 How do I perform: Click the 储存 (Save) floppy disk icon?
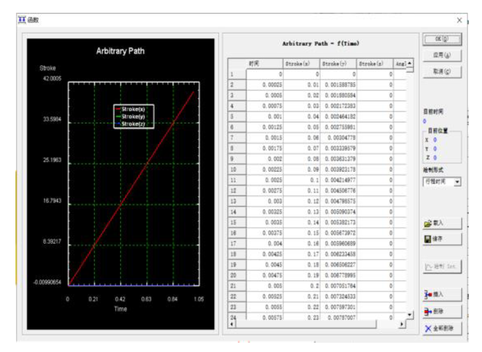[428, 239]
